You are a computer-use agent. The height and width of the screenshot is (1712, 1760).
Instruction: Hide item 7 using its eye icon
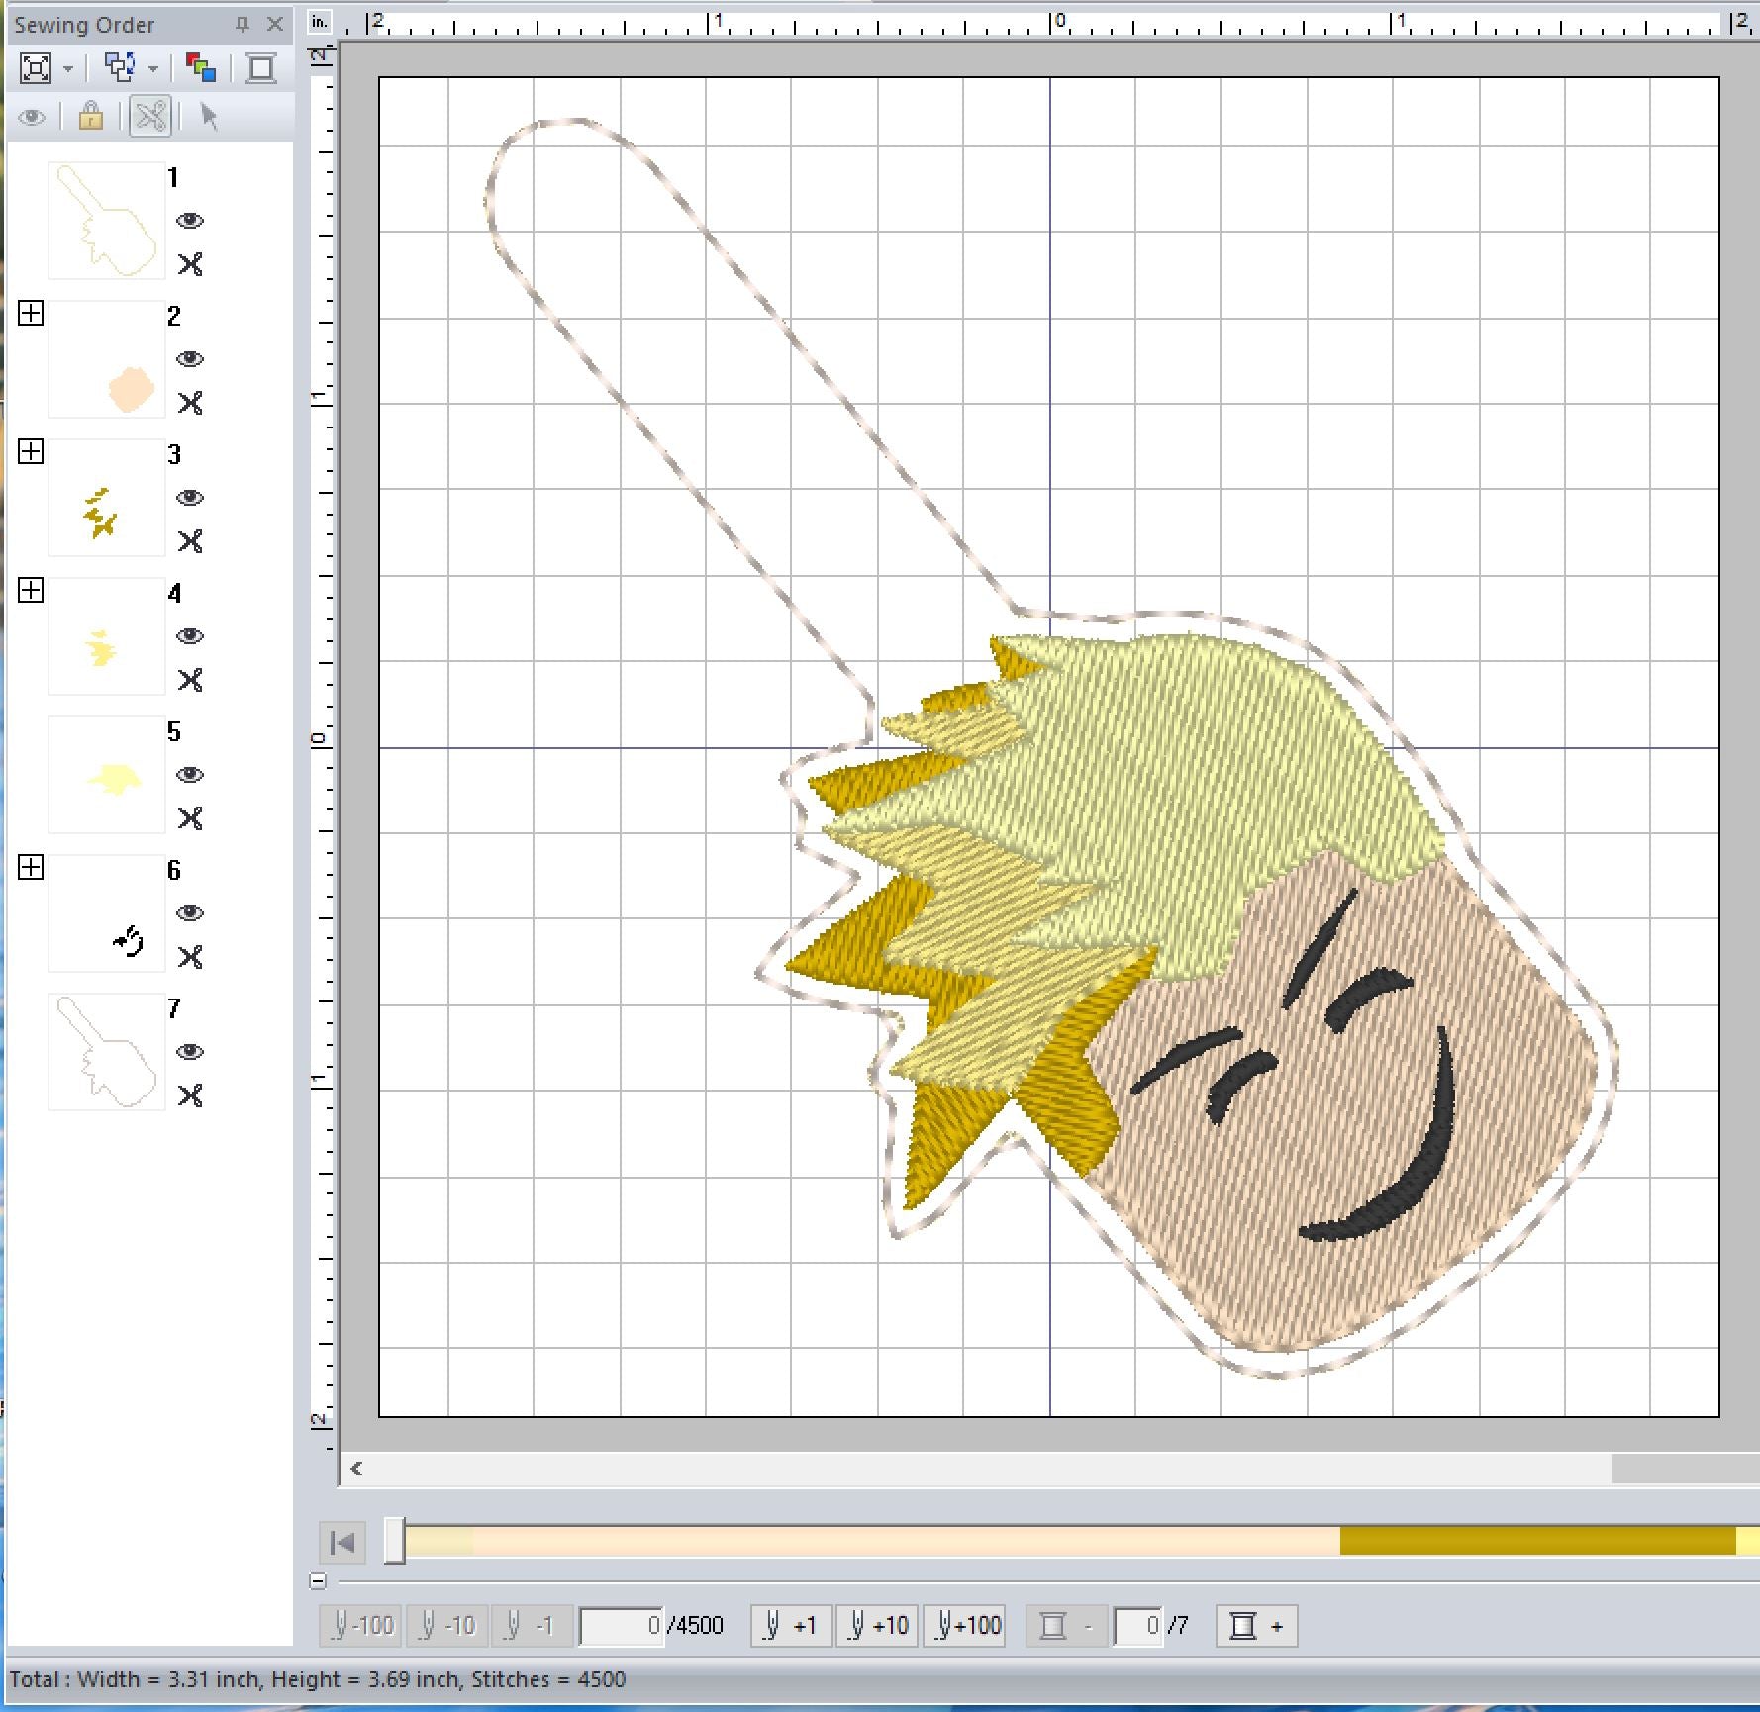(190, 1052)
